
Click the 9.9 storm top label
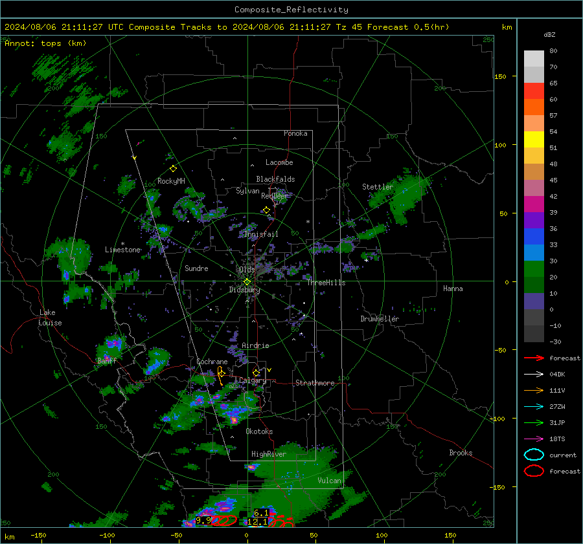203,521
